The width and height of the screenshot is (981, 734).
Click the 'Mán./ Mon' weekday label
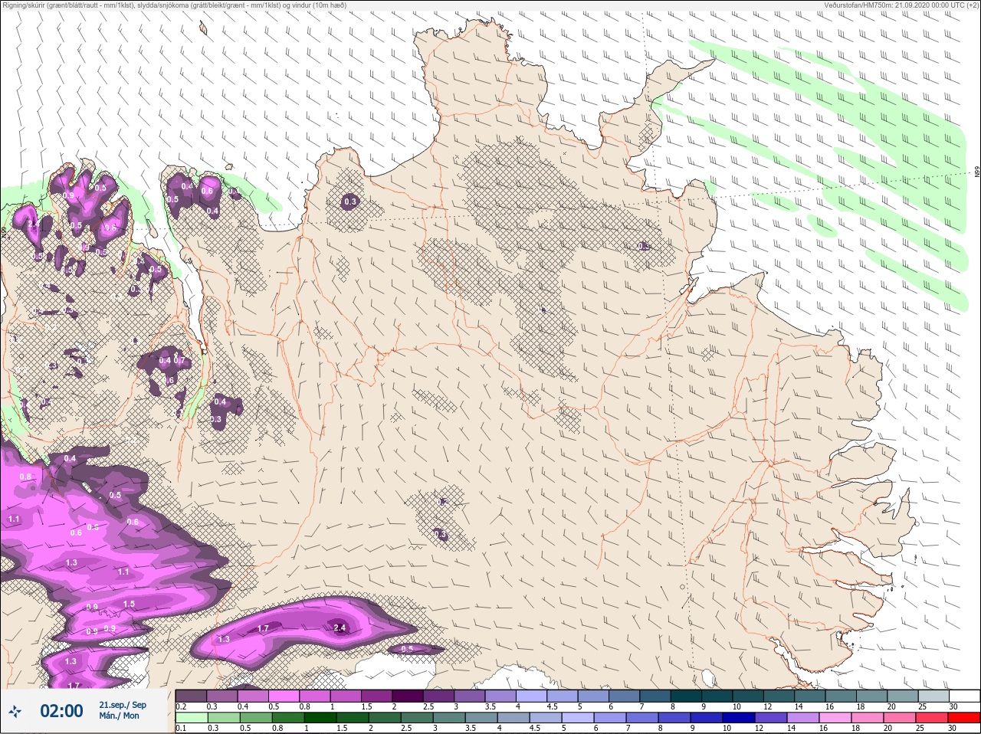pos(120,716)
